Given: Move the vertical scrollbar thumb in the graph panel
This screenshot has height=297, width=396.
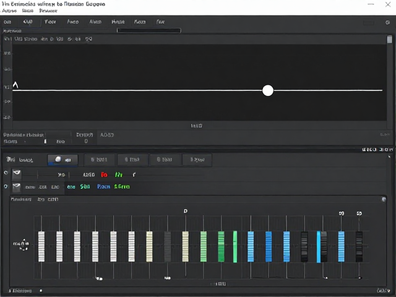Looking at the screenshot, I should pyautogui.click(x=390, y=40).
